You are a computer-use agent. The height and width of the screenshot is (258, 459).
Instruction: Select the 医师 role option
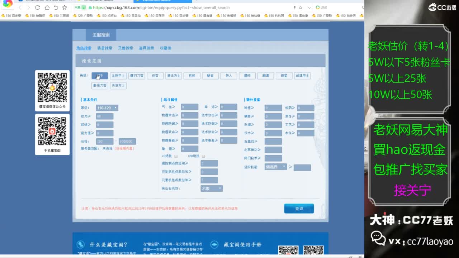point(192,76)
